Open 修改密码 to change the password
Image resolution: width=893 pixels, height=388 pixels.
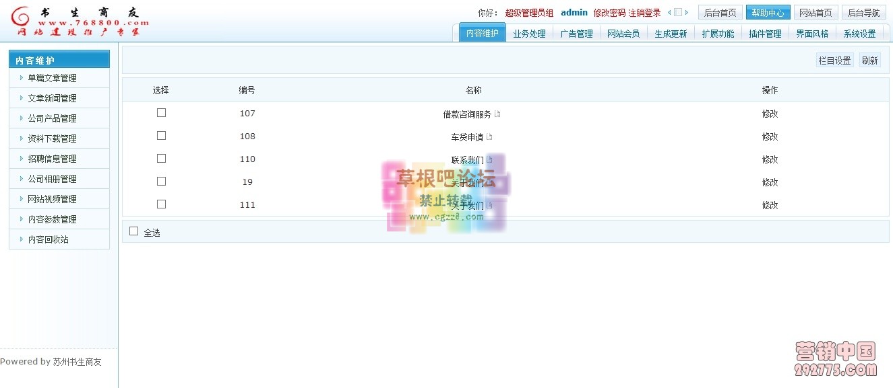tap(608, 11)
